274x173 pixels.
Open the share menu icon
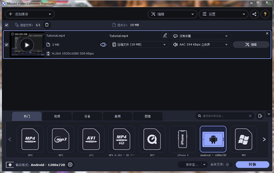point(254,14)
